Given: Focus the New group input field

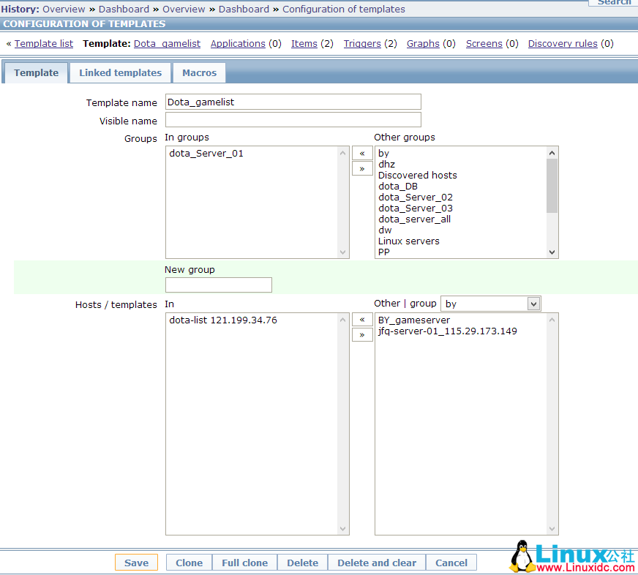Looking at the screenshot, I should [x=218, y=285].
